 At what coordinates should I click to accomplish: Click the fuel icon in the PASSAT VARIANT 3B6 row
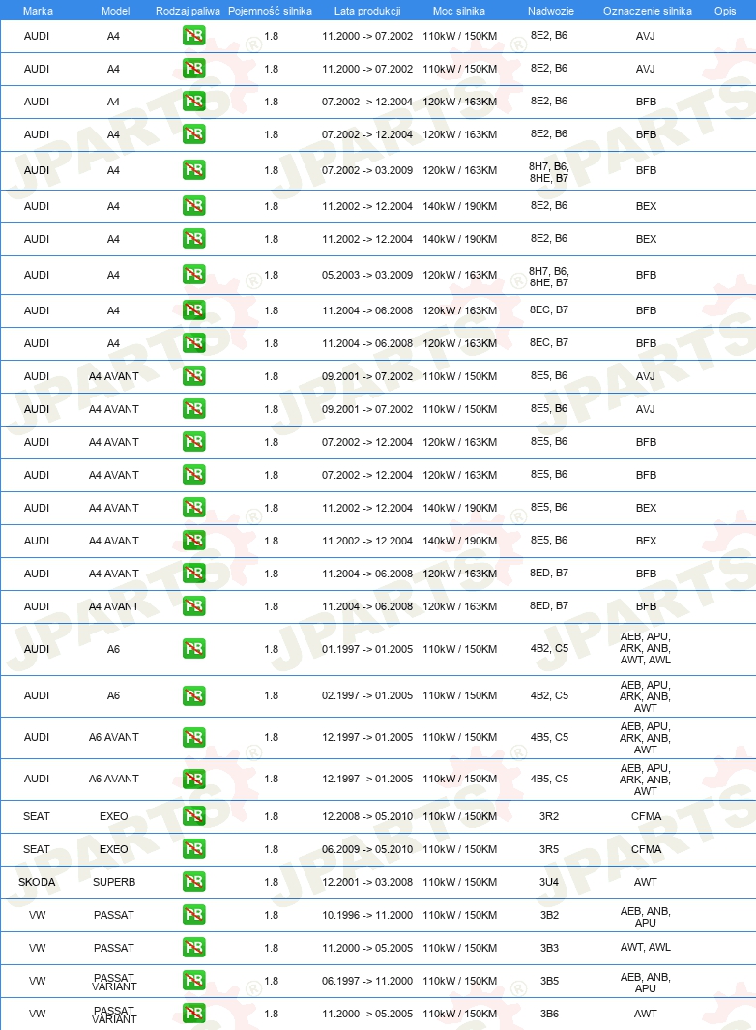[x=193, y=1013]
